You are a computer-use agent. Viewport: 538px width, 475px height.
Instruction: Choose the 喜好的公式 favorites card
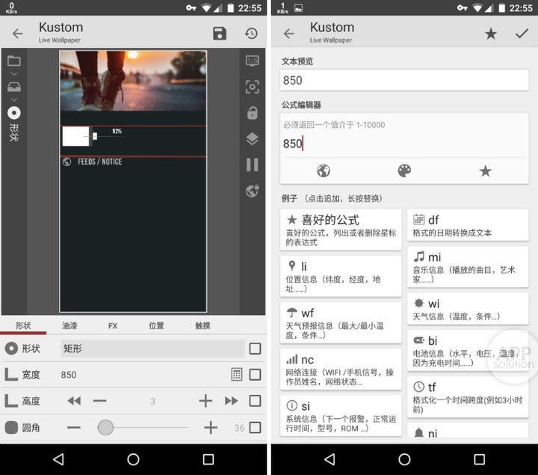click(x=341, y=228)
